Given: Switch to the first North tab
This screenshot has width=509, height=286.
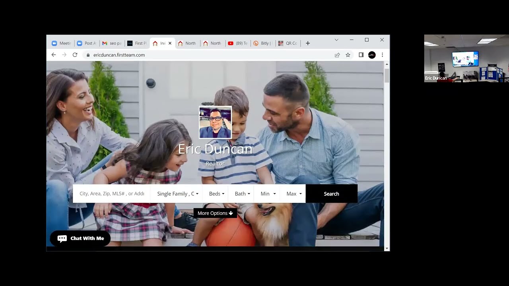Looking at the screenshot, I should [187, 43].
